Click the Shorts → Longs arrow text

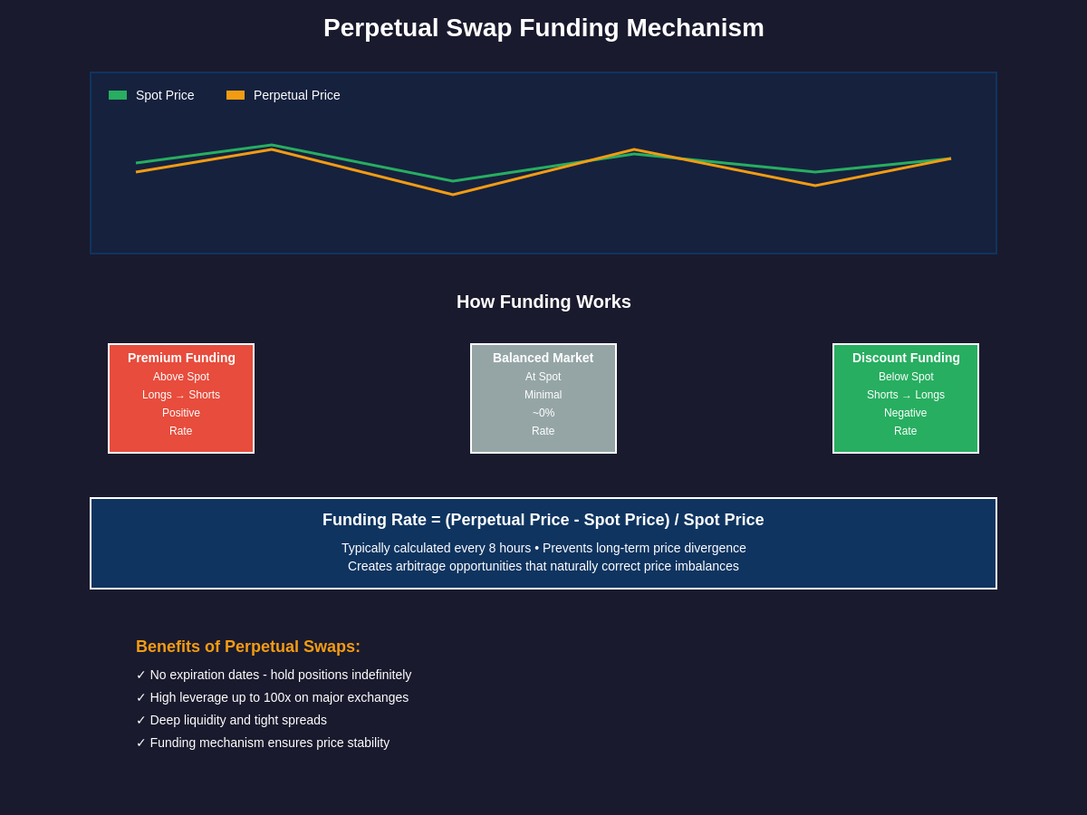(x=906, y=395)
